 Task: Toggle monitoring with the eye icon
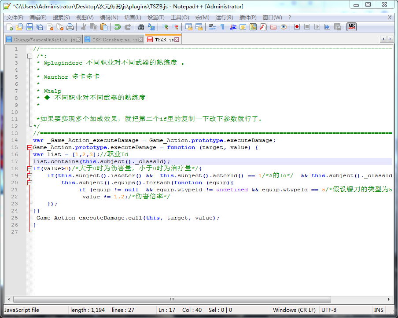(x=284, y=27)
